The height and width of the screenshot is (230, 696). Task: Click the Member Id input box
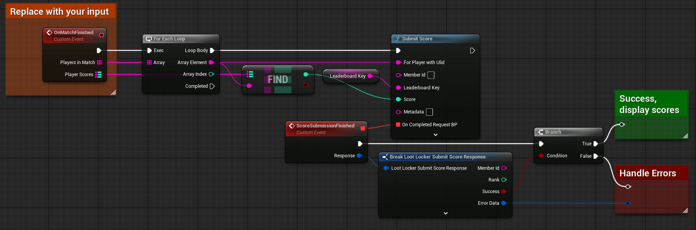(x=431, y=75)
